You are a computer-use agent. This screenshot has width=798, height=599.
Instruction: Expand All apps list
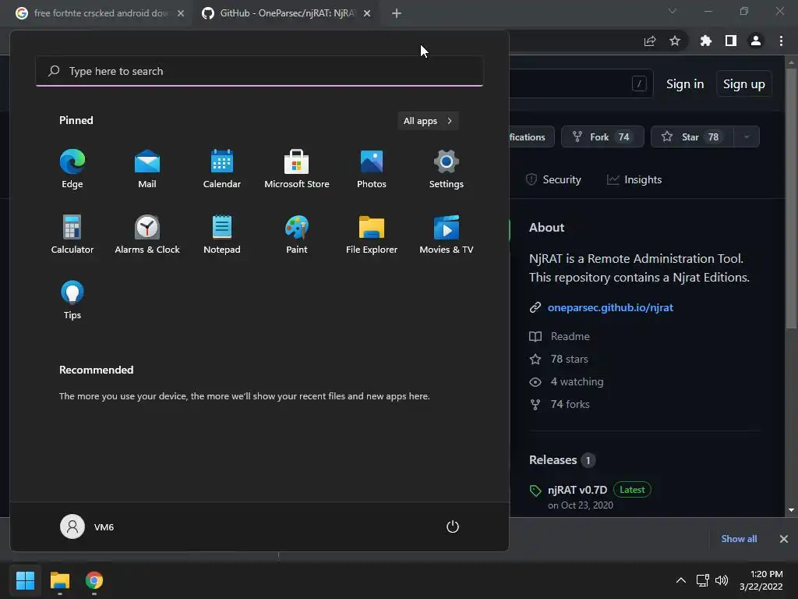[x=428, y=121]
